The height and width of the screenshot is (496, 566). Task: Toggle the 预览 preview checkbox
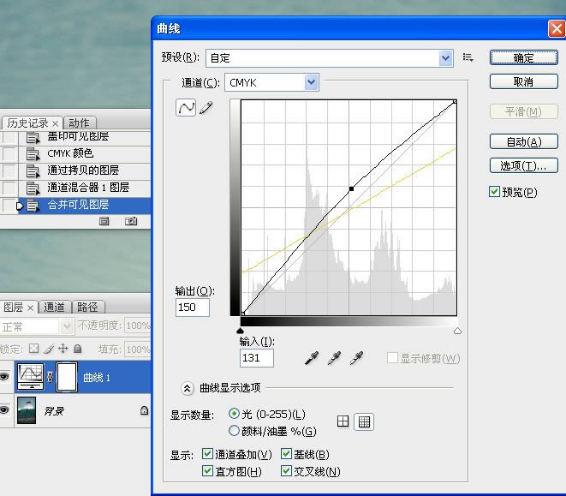click(x=495, y=192)
